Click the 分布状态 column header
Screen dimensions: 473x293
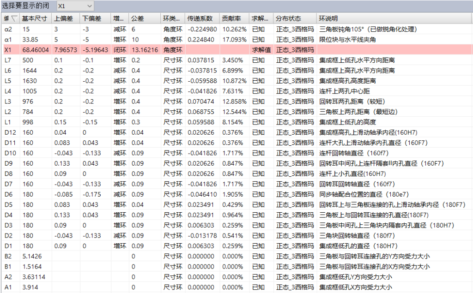pos(288,19)
